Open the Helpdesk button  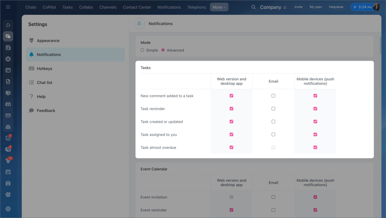[336, 7]
